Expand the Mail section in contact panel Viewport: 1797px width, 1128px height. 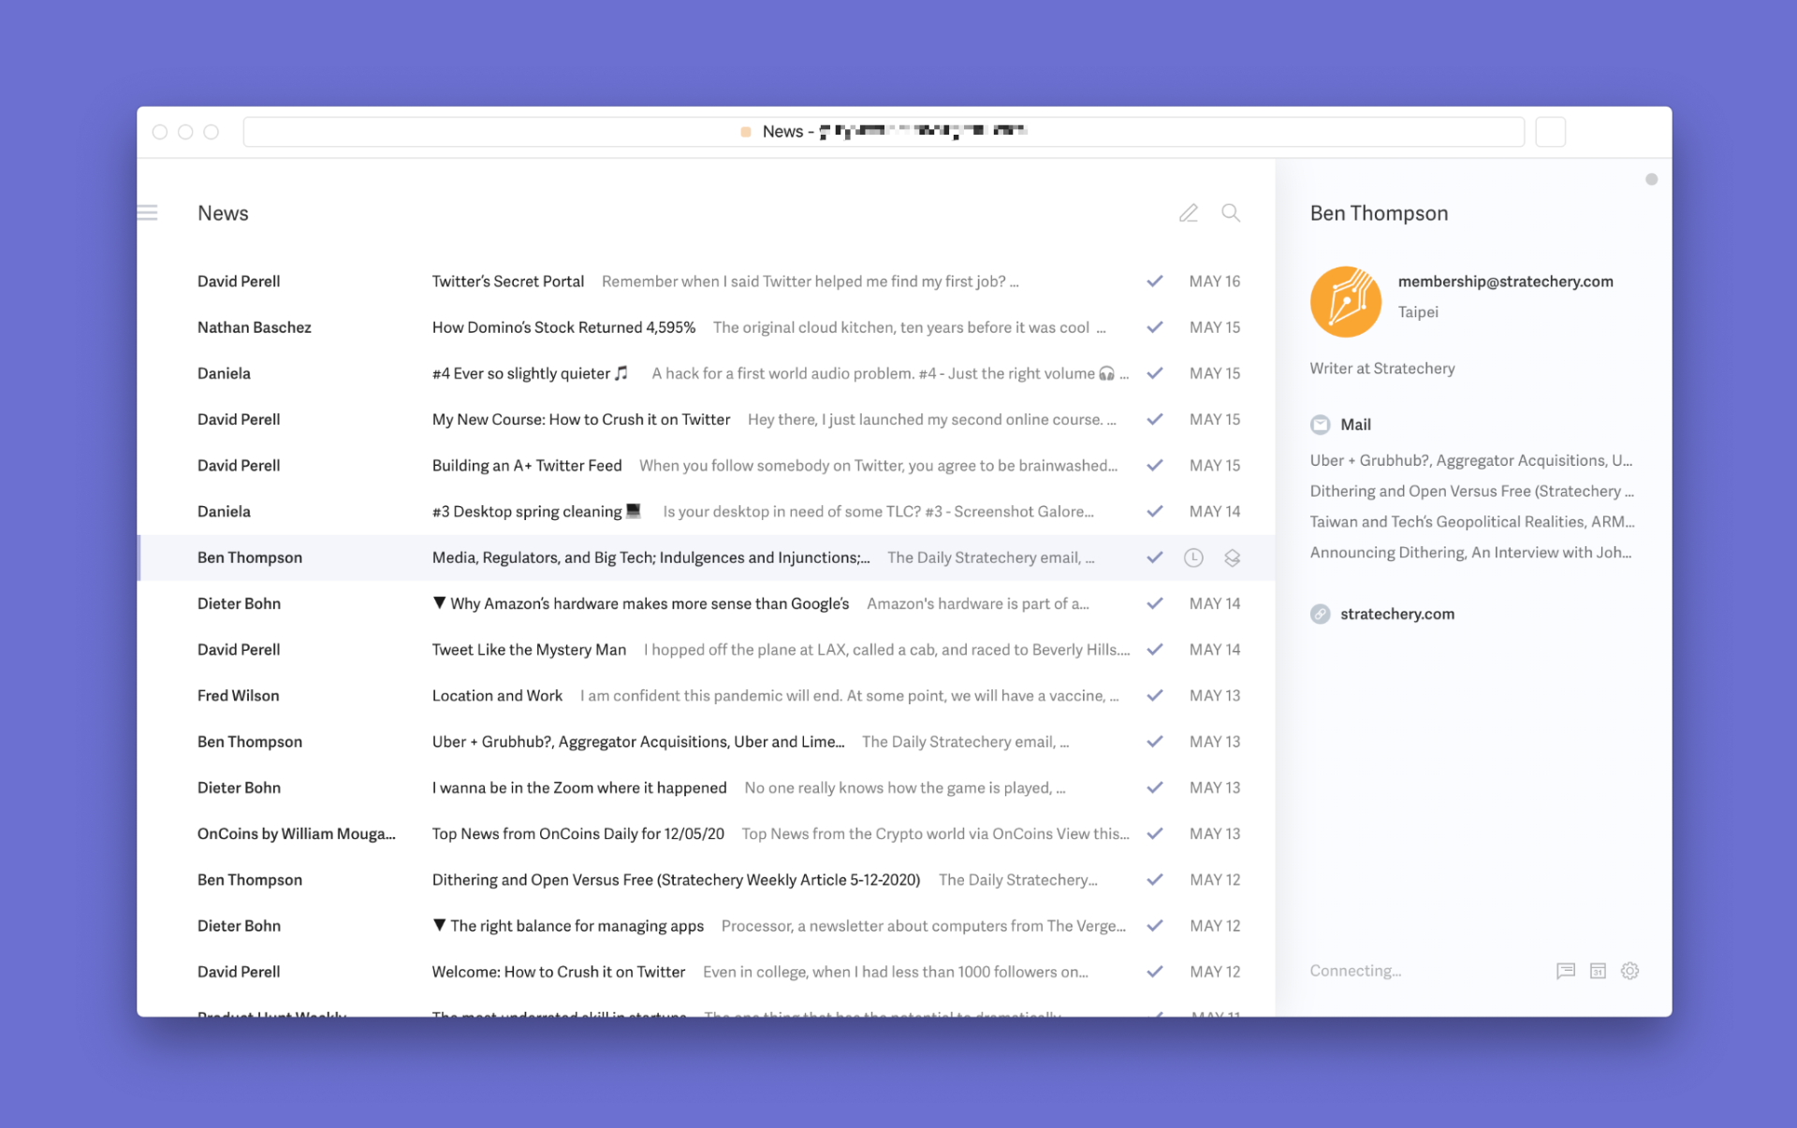click(1354, 425)
